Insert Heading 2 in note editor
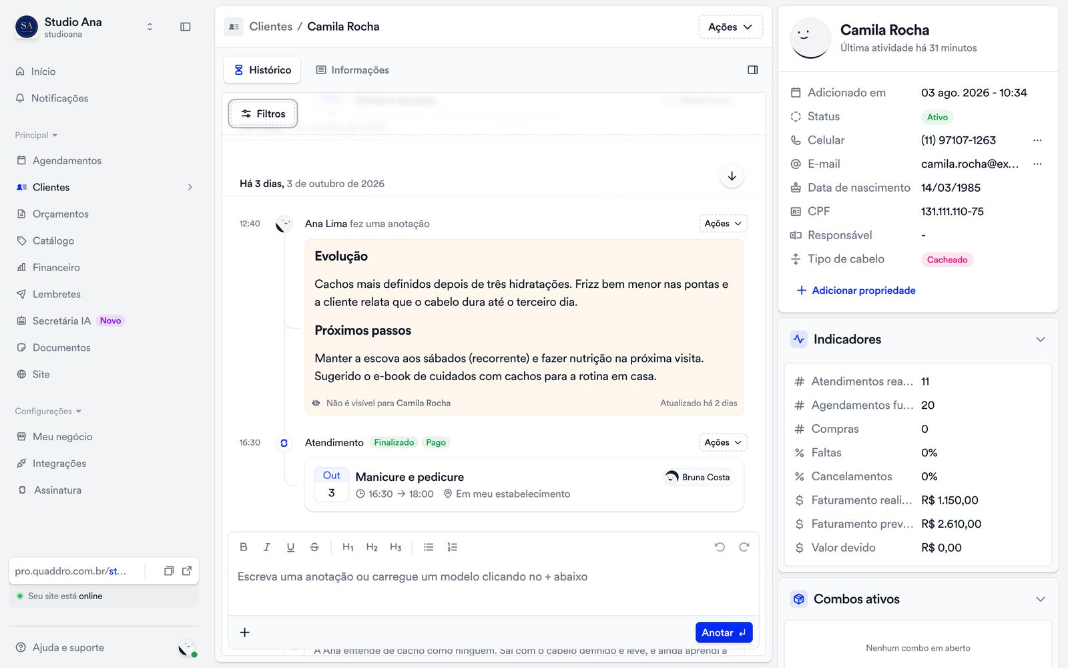This screenshot has height=668, width=1068. pos(372,547)
